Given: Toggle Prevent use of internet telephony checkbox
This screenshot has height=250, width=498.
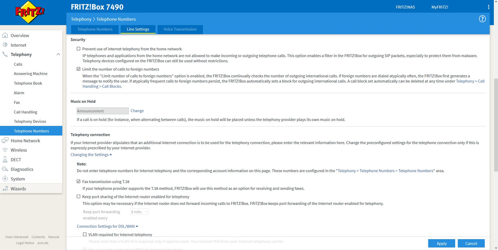Looking at the screenshot, I should pyautogui.click(x=79, y=49).
